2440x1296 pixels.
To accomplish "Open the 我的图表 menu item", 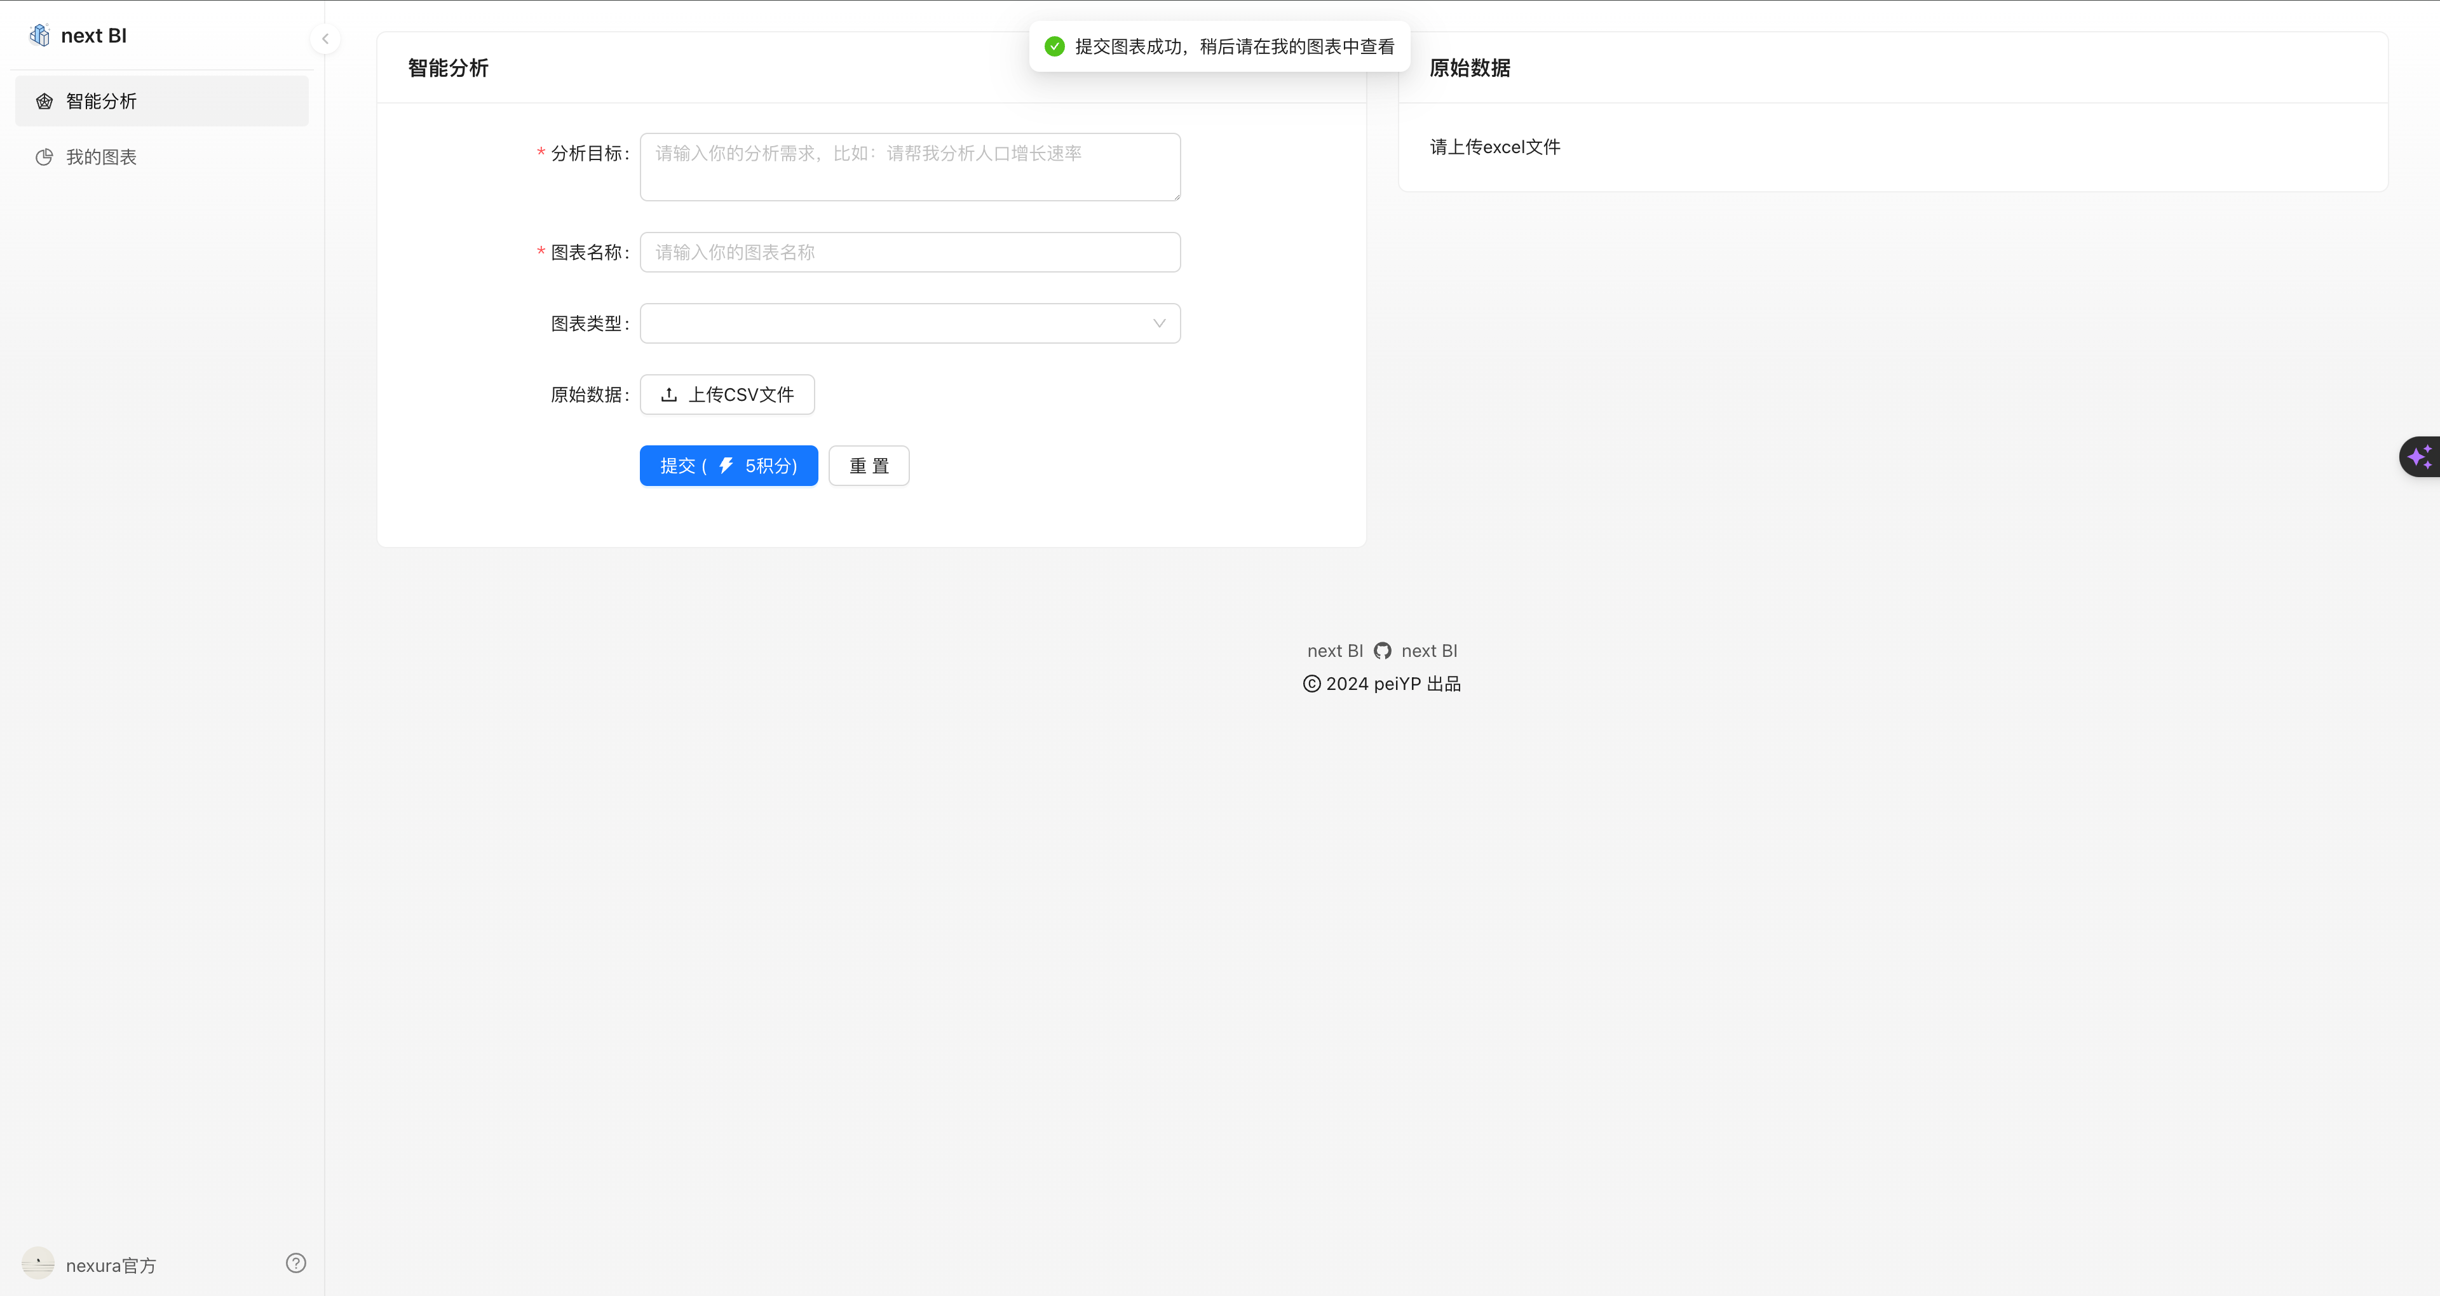I will point(100,158).
